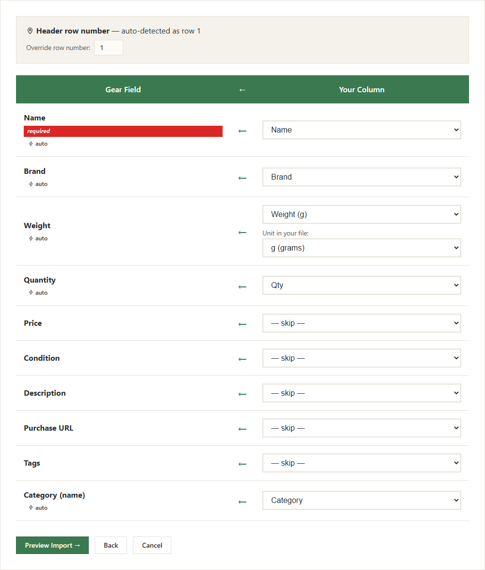Click the arrow icon in the Name row

click(x=242, y=131)
